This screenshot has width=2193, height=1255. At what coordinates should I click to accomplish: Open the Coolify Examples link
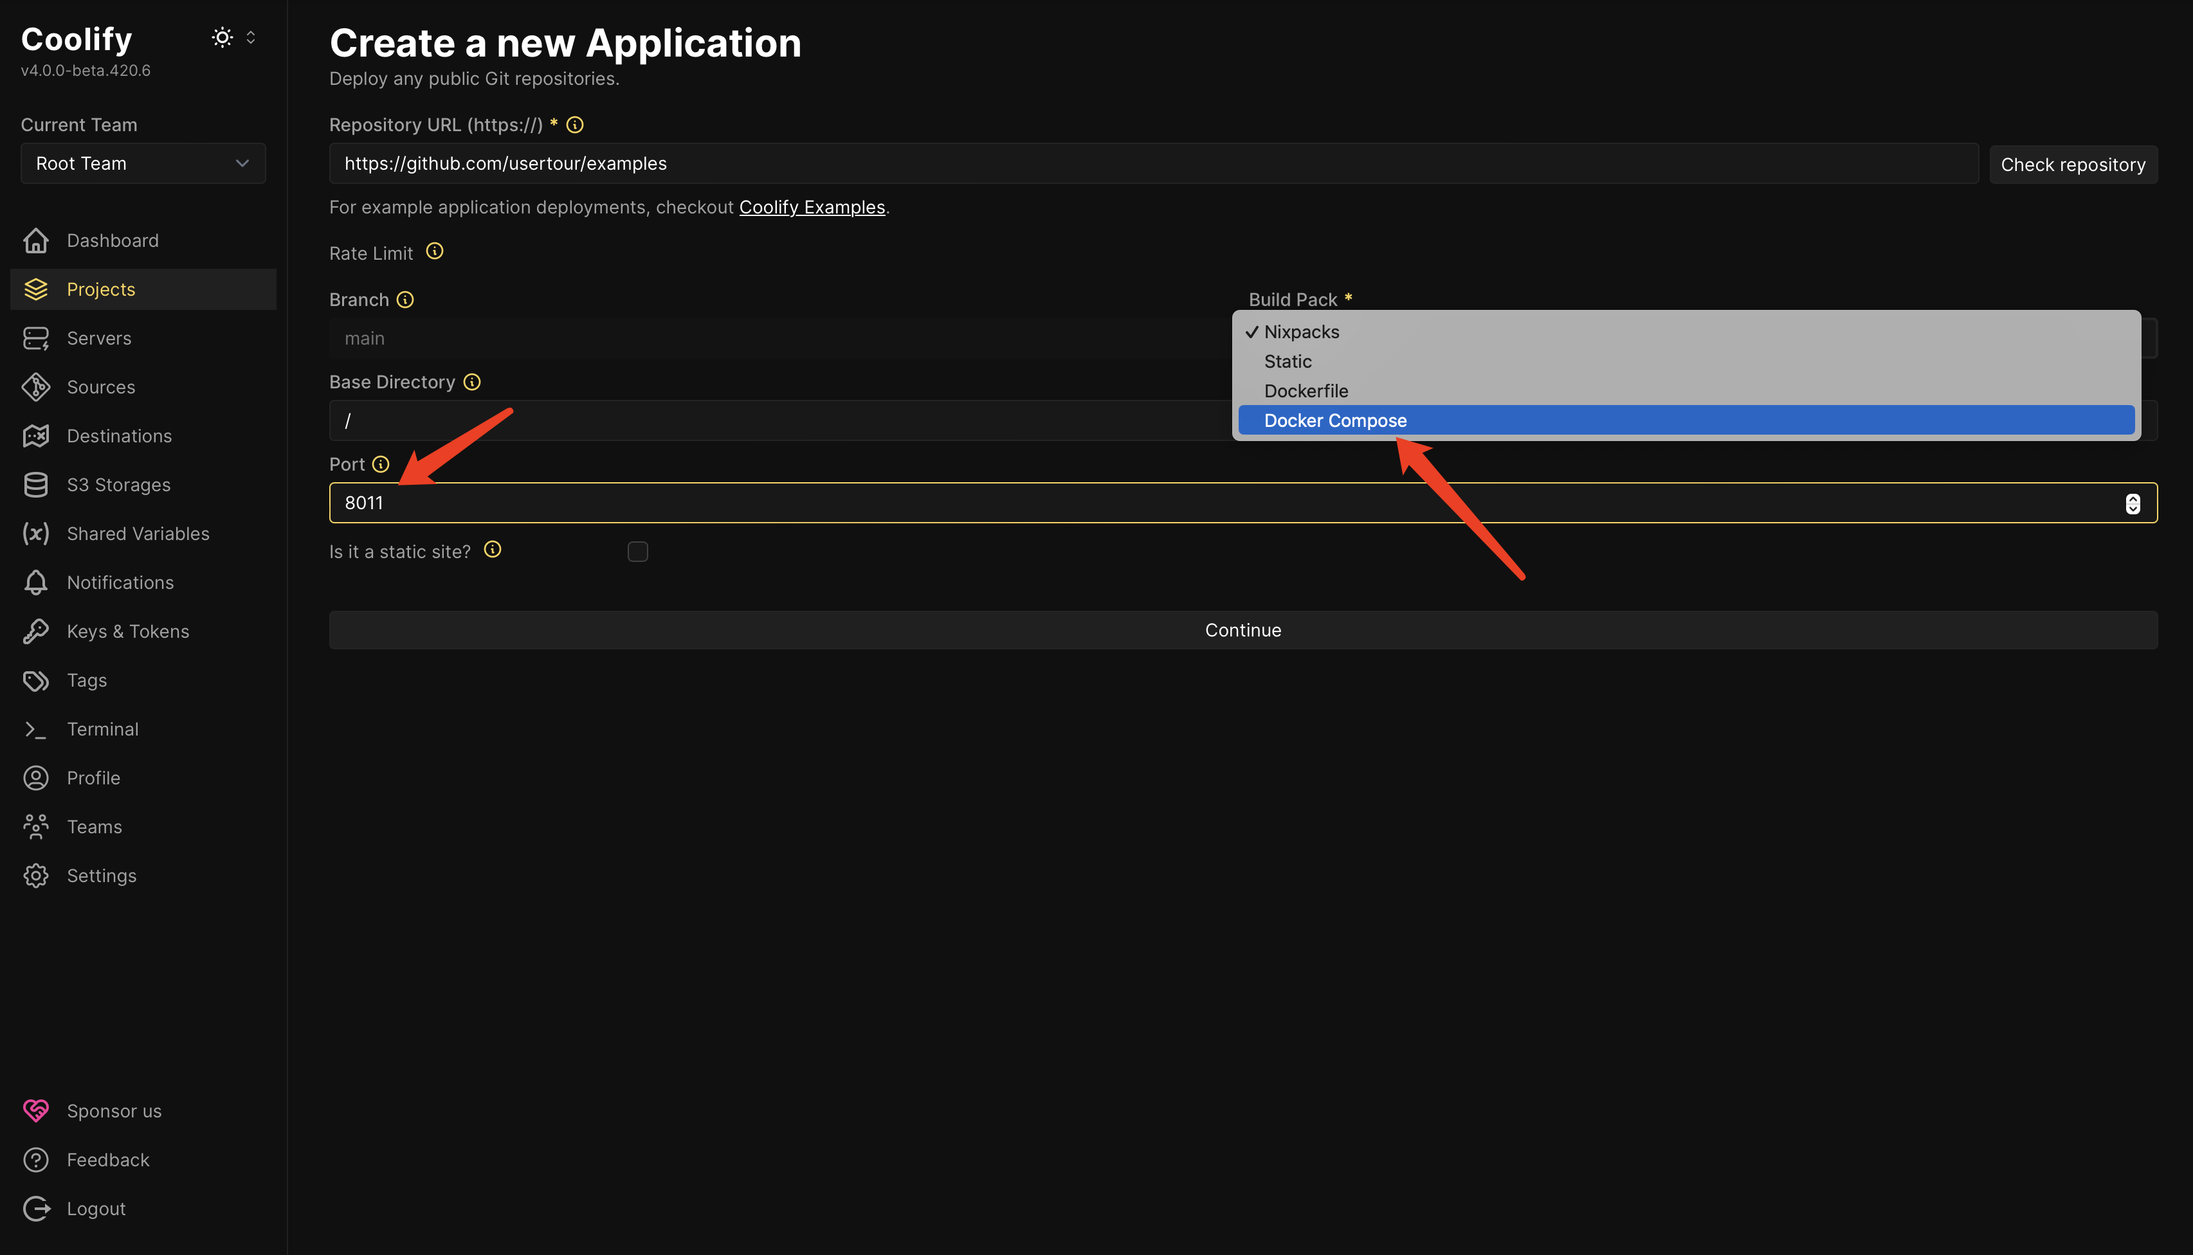click(811, 208)
